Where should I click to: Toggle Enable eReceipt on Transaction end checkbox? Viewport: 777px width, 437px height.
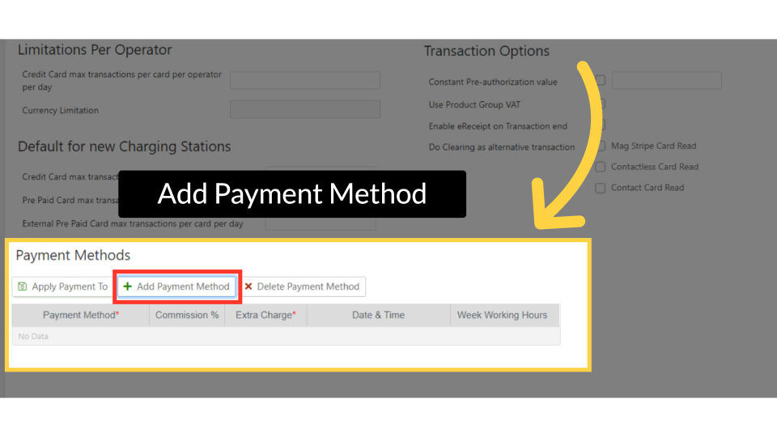tap(601, 125)
